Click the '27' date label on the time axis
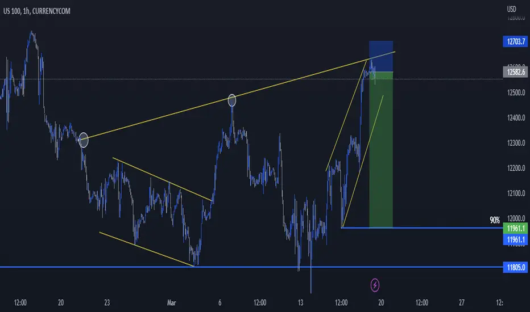This screenshot has width=530, height=312. (462, 302)
